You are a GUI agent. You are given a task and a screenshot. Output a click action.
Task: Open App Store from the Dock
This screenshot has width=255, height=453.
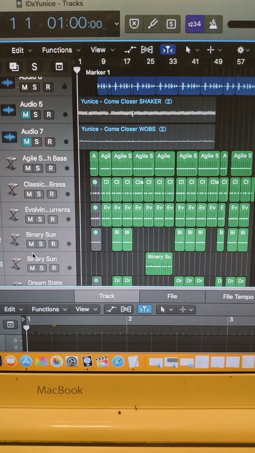pyautogui.click(x=26, y=361)
